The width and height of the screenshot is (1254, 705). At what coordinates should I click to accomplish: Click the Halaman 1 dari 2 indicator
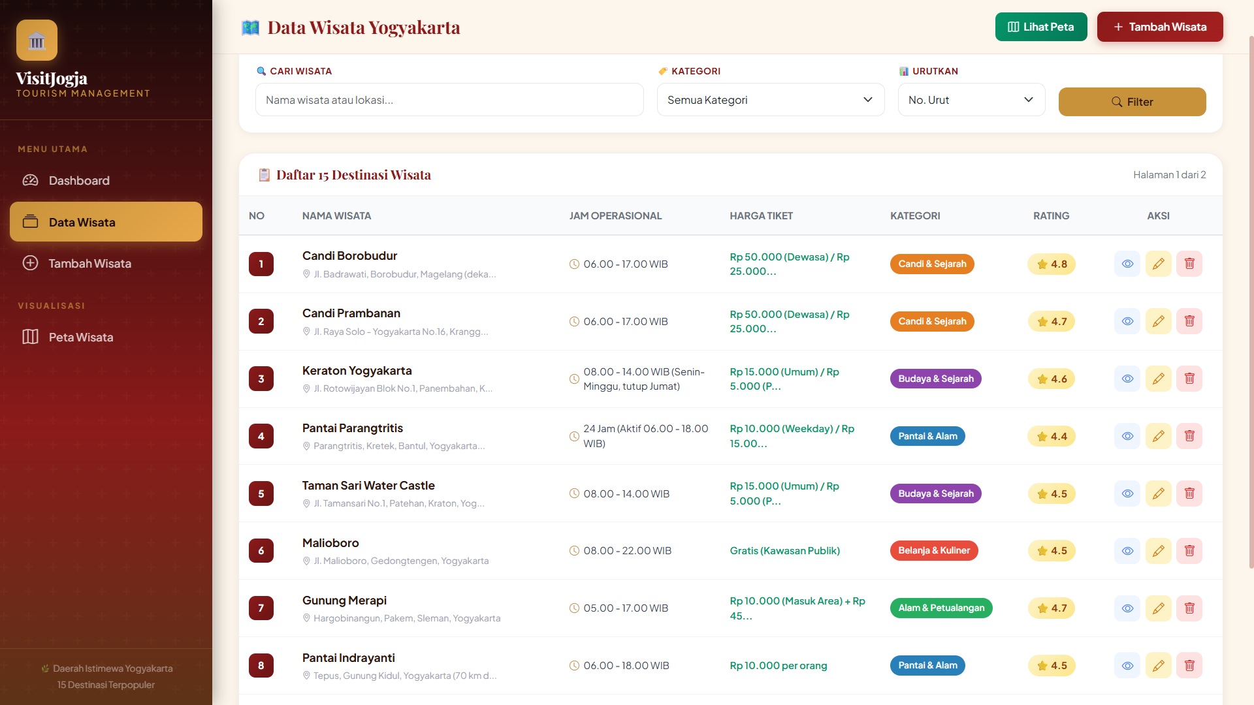click(x=1170, y=174)
